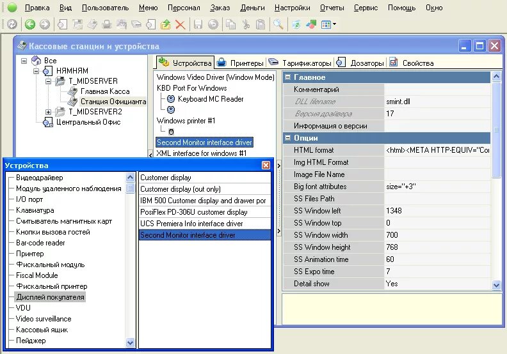This screenshot has width=507, height=354.
Task: Click the grayed printer icon in toolbar
Action: 107,24
